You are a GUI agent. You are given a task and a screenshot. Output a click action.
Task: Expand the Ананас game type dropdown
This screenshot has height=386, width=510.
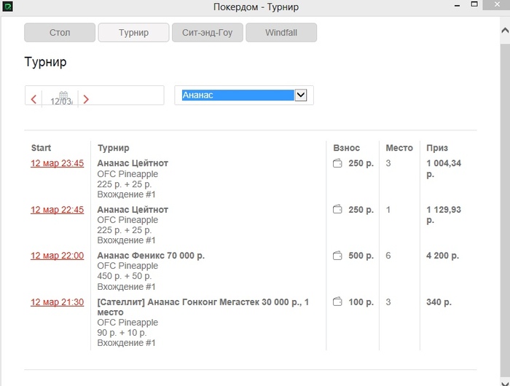pyautogui.click(x=301, y=95)
